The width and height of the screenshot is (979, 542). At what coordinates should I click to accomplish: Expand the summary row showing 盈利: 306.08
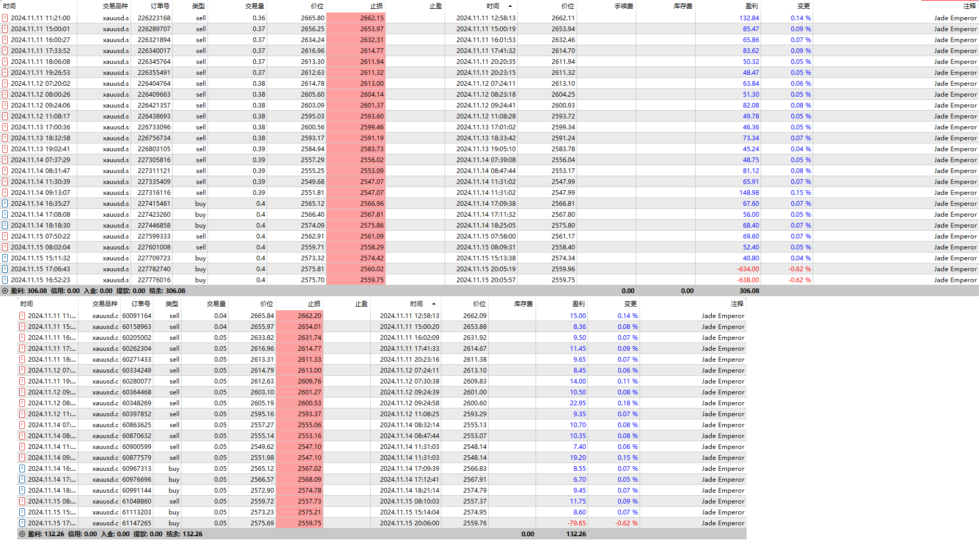[x=5, y=291]
